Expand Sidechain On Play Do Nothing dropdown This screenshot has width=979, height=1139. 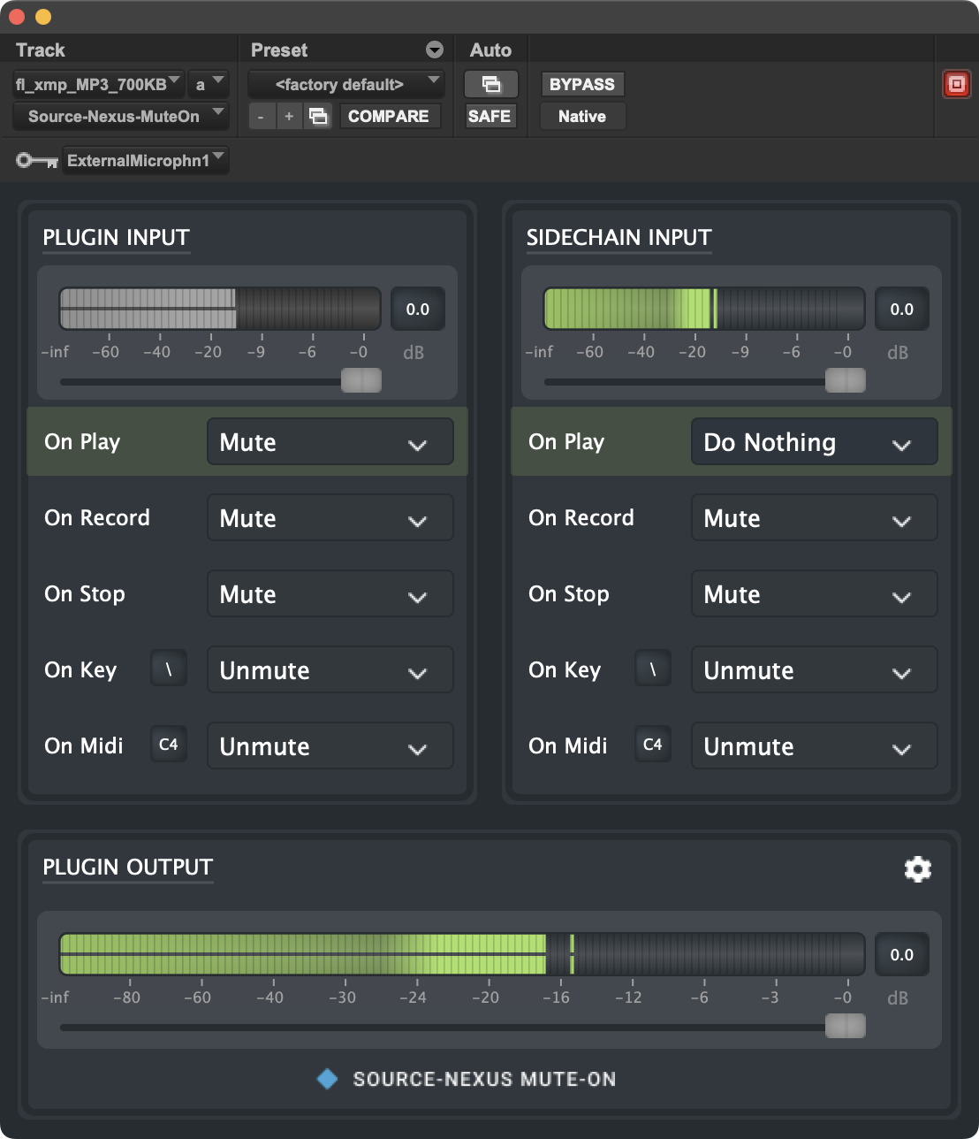[x=814, y=442]
